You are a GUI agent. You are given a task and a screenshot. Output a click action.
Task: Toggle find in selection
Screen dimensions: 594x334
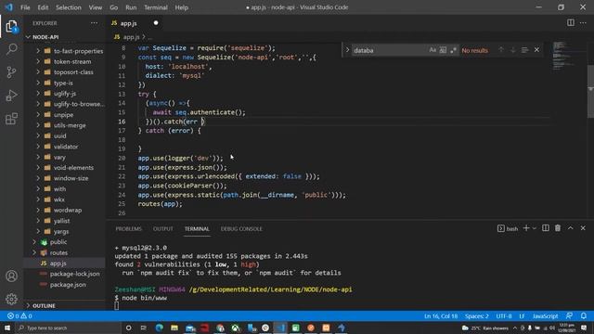(524, 50)
